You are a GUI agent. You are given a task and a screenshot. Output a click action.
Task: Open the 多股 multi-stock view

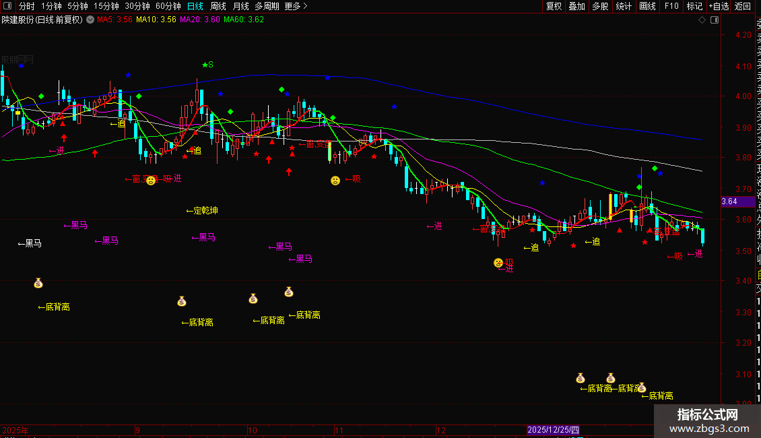(x=600, y=6)
